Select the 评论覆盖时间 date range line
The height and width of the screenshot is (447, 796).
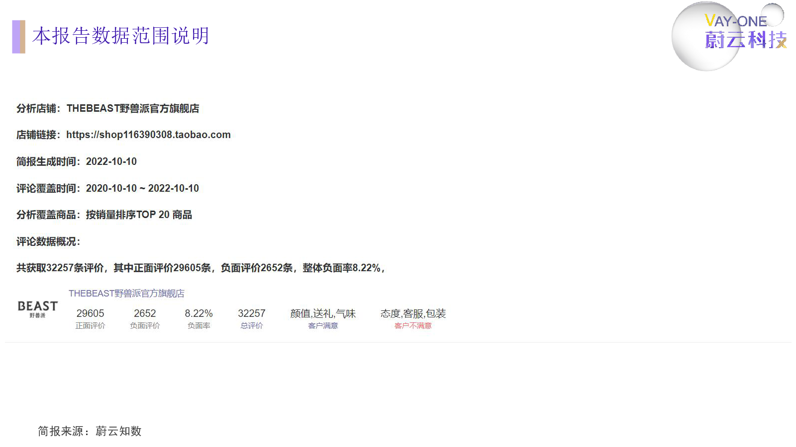(x=107, y=188)
